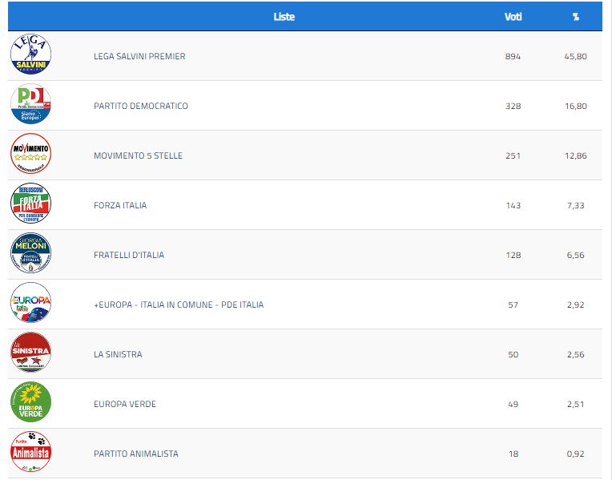Click the Forza Italia party logo
Screen dimensions: 612x480
click(30, 205)
